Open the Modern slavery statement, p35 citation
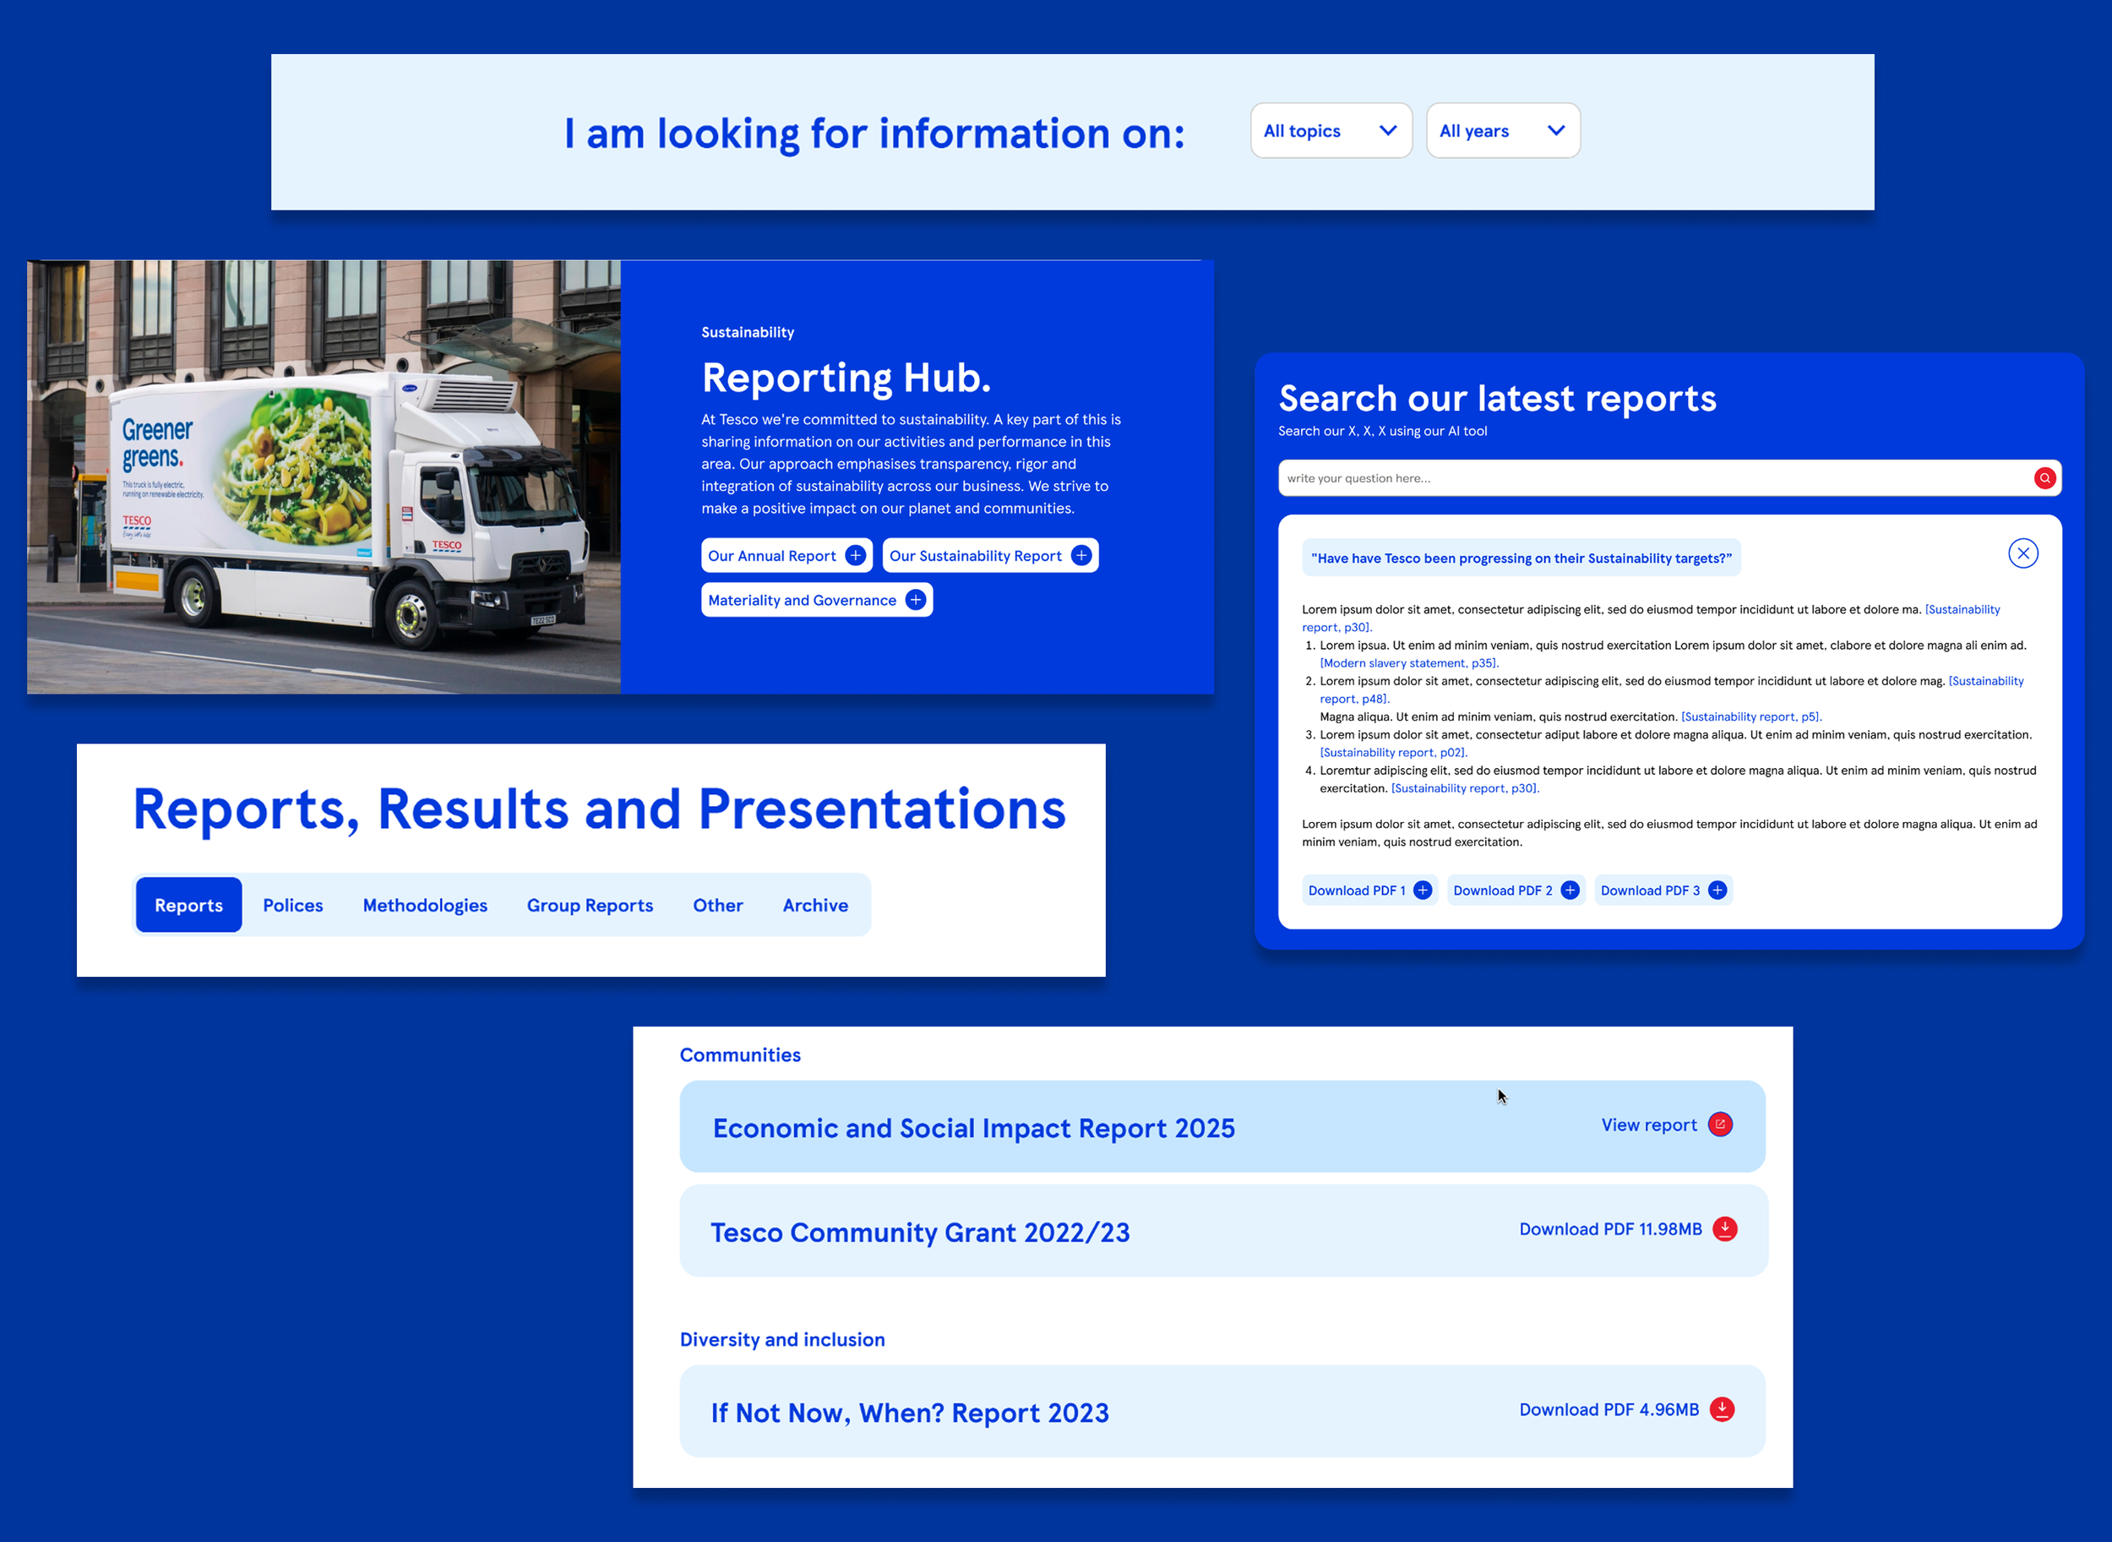The width and height of the screenshot is (2112, 1542). click(1409, 663)
